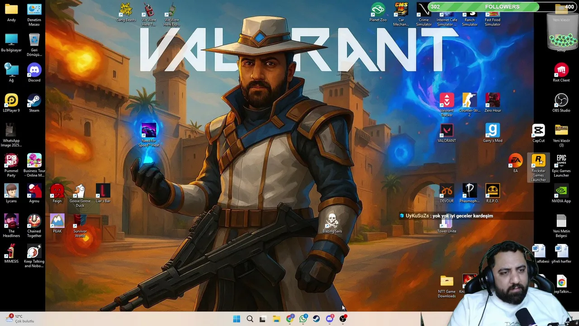Select the Survivor World icon
579x326 pixels.
pos(80,226)
